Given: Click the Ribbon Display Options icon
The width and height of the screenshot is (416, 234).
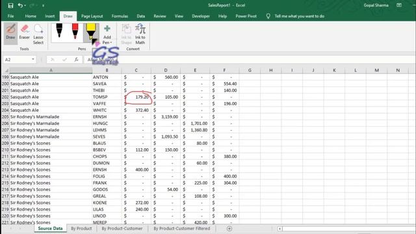Looking at the screenshot, I should pos(399,5).
